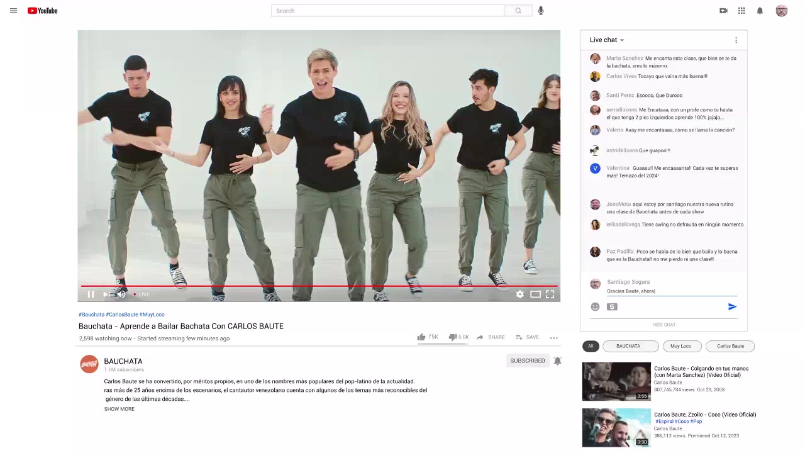Select the All filter chip
The width and height of the screenshot is (805, 453).
(591, 346)
